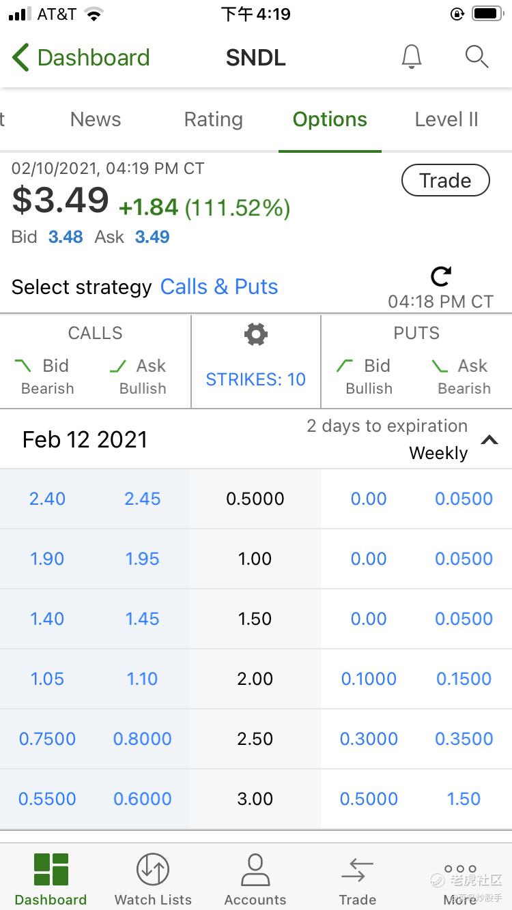The height and width of the screenshot is (910, 512).
Task: Select 0.3000 put bid at 2.50 strike
Action: (369, 739)
